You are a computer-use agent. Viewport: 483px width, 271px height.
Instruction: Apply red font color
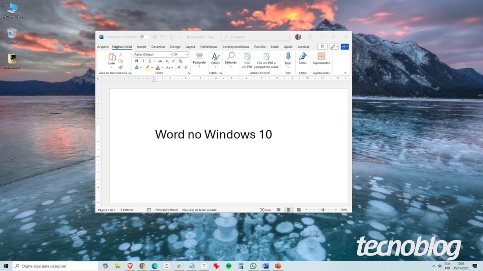(158, 68)
